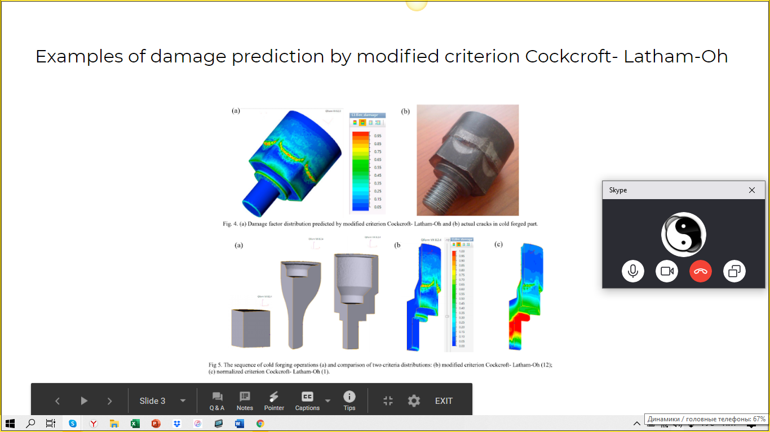Open presentation settings gear
The width and height of the screenshot is (770, 432).
coord(414,401)
